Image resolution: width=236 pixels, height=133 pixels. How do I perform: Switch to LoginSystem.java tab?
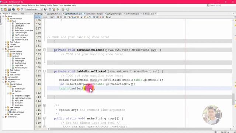tap(55, 14)
